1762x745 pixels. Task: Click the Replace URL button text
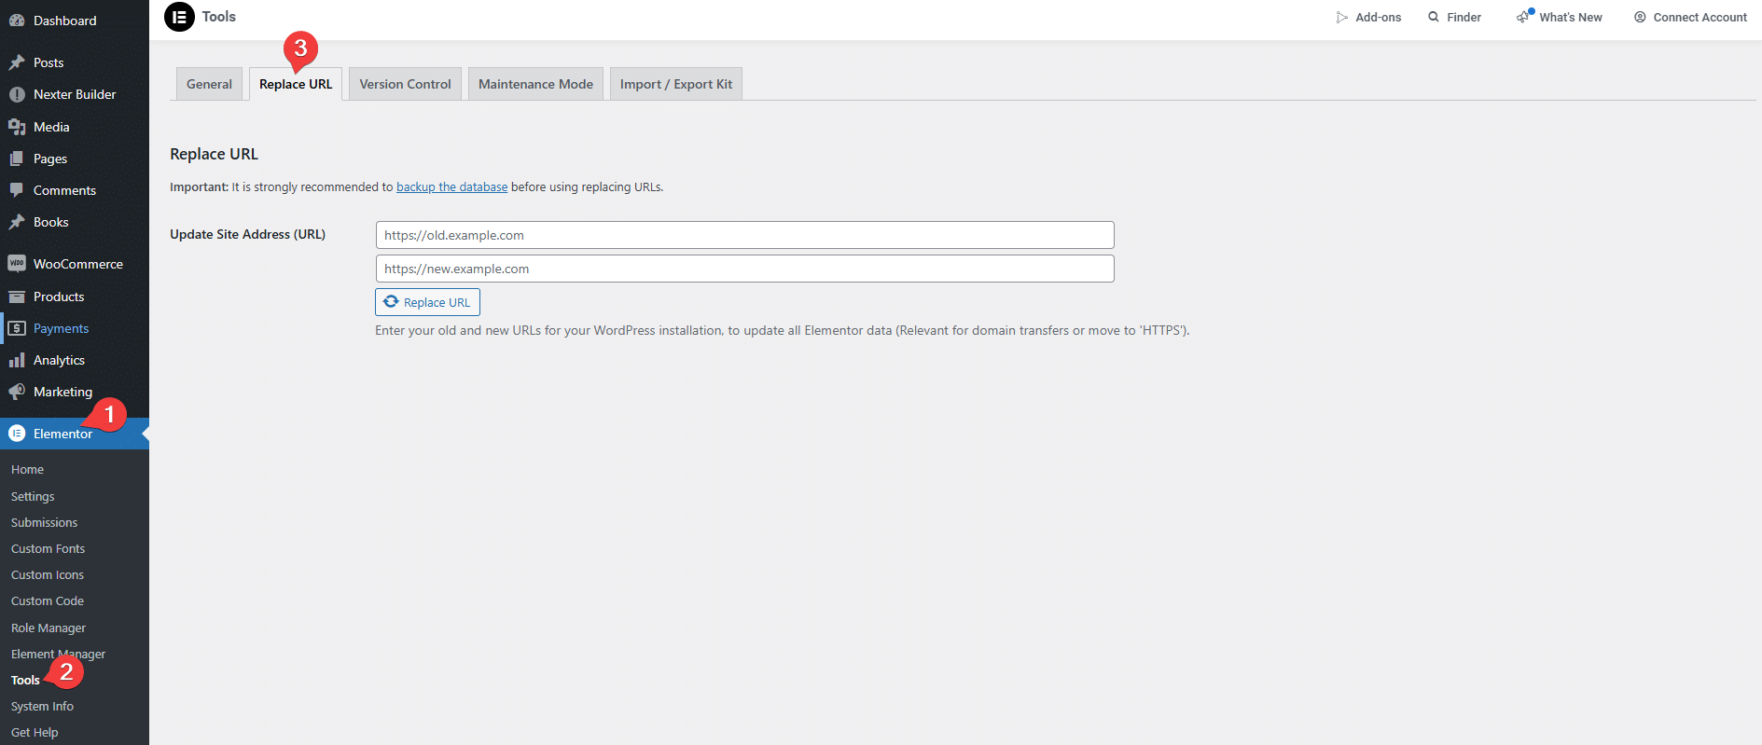[x=437, y=303]
